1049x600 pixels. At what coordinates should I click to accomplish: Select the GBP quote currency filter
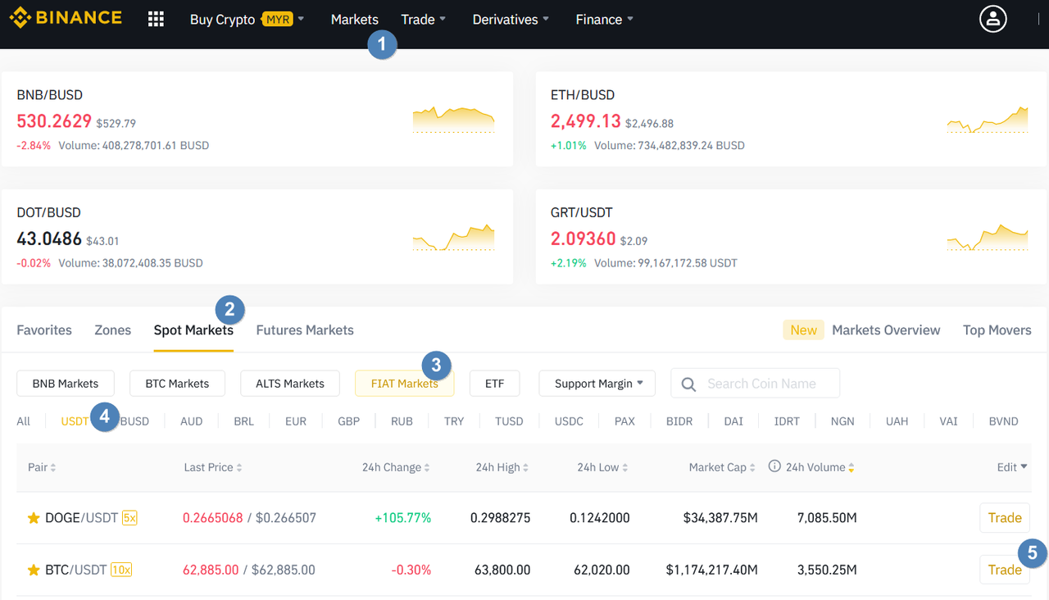click(349, 421)
